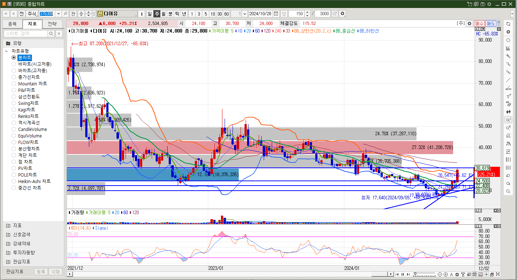Click the stock info i icon

point(141,14)
